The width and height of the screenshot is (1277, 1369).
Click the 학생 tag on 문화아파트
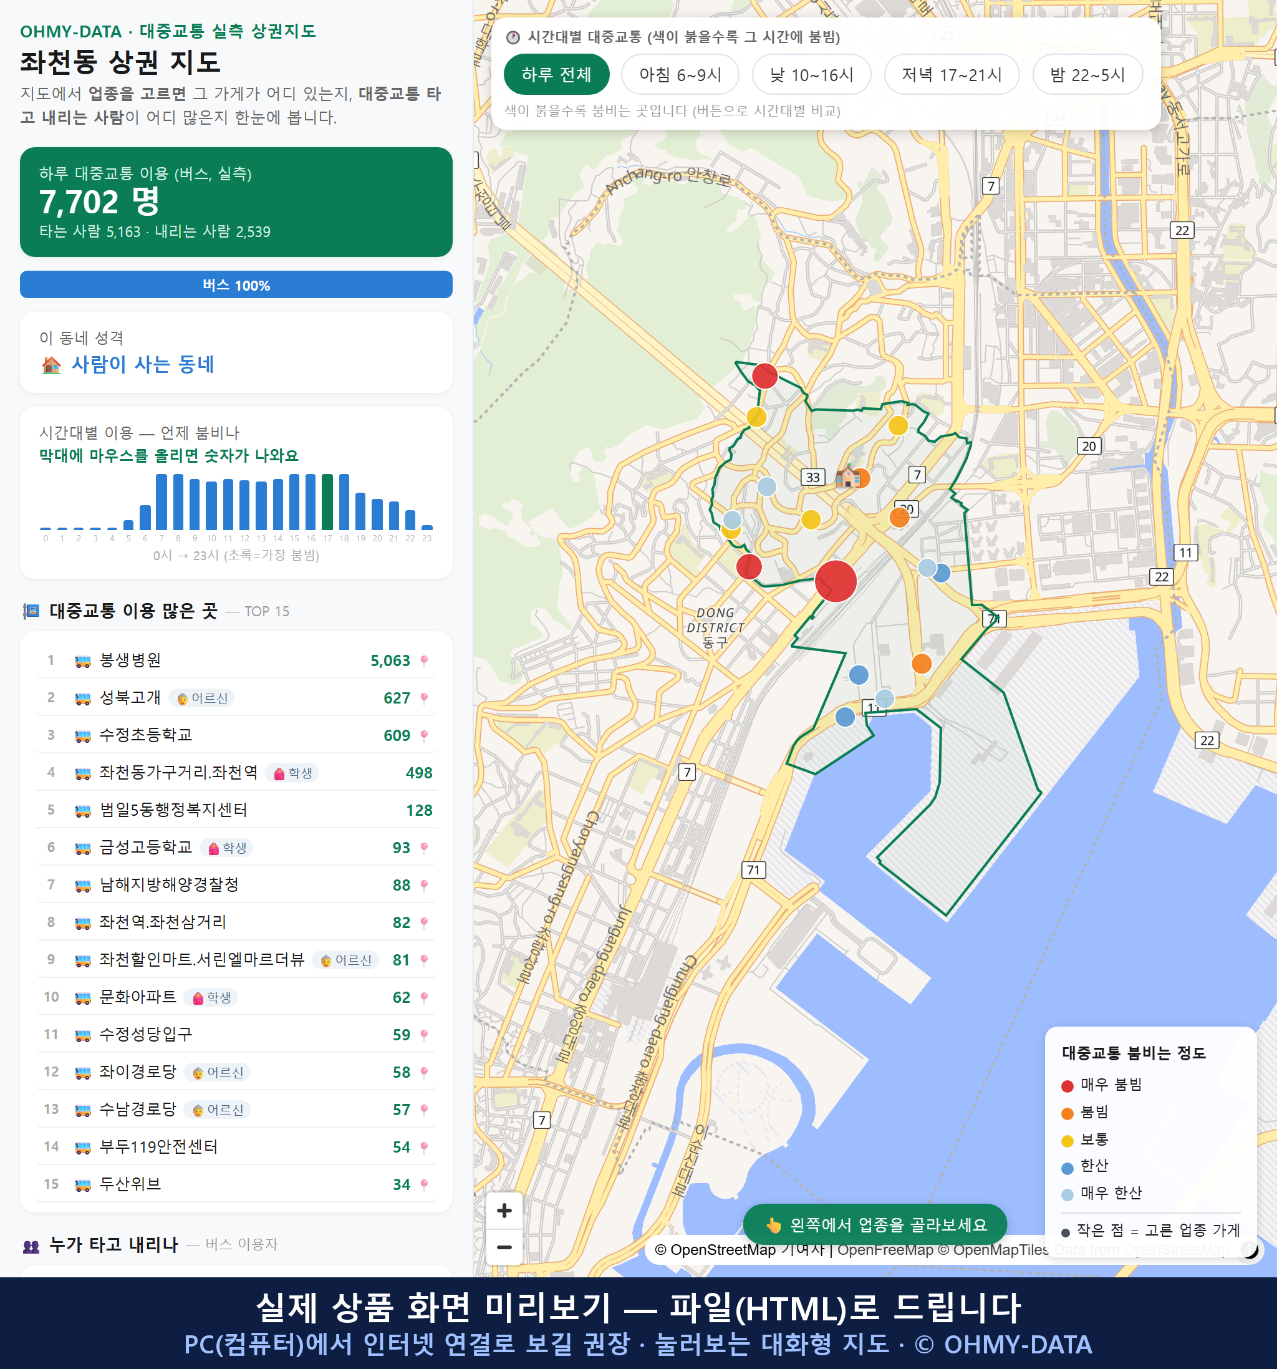(211, 997)
